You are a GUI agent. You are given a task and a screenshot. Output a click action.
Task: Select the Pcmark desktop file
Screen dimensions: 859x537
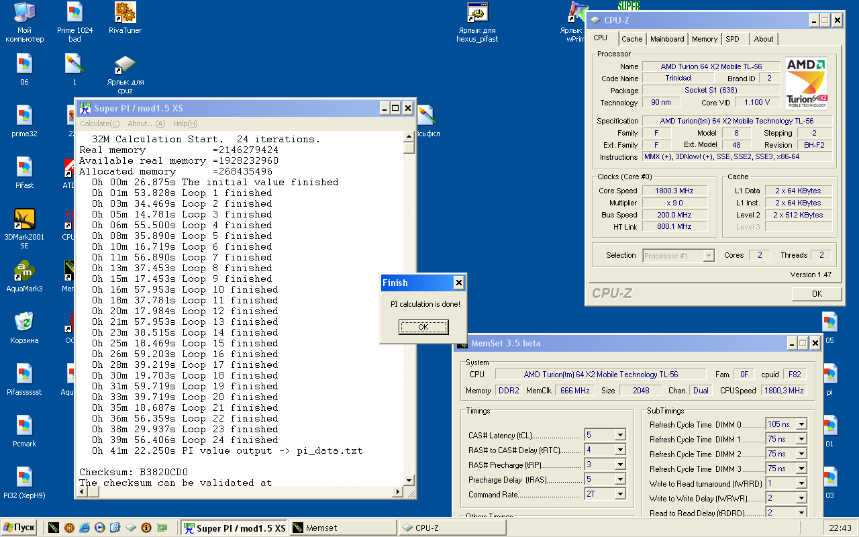[x=25, y=432]
